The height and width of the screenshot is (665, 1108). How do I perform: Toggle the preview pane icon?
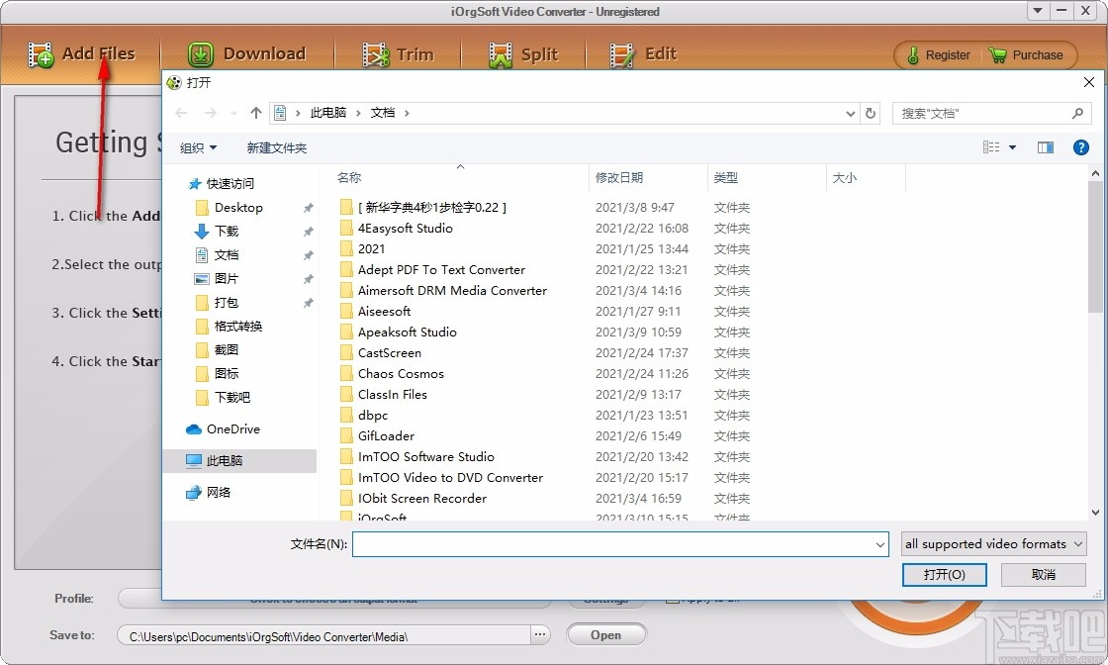coord(1045,146)
